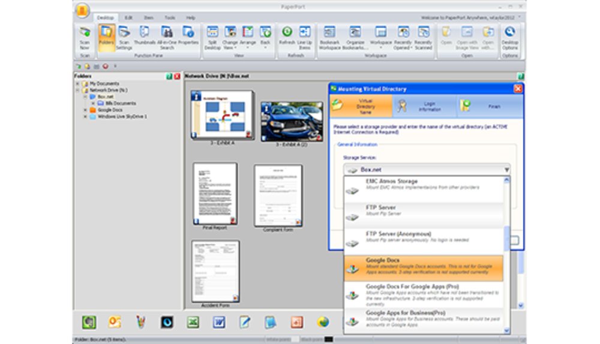
Task: Collapse Network Drive (N:) tree node
Action: 77,90
